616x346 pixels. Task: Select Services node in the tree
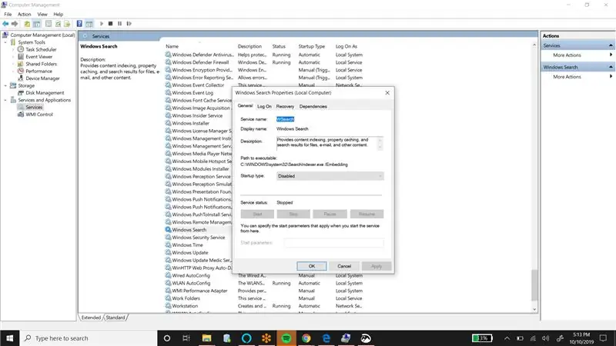[34, 107]
